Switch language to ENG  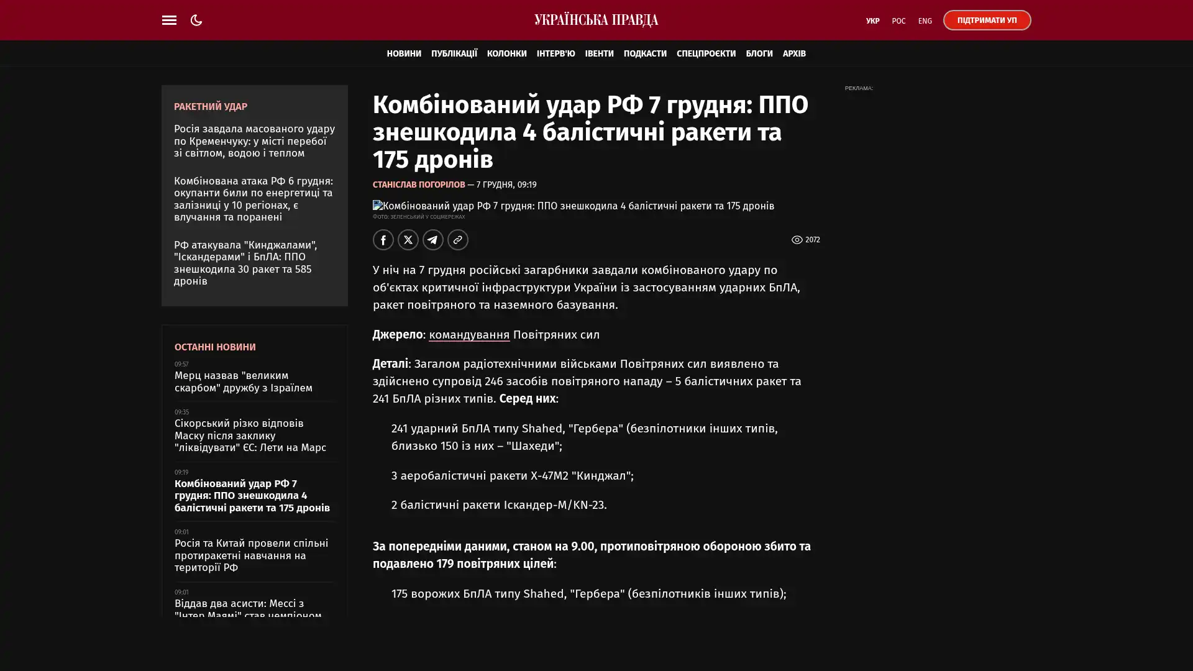tap(925, 21)
